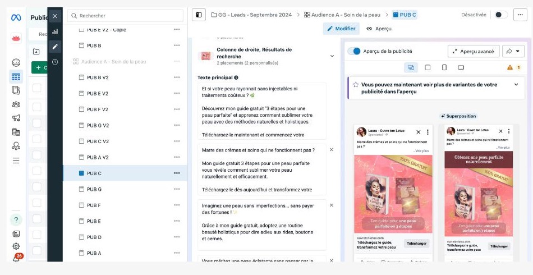This screenshot has width=533, height=275.
Task: Open the account overview gauge icon
Action: click(16, 62)
